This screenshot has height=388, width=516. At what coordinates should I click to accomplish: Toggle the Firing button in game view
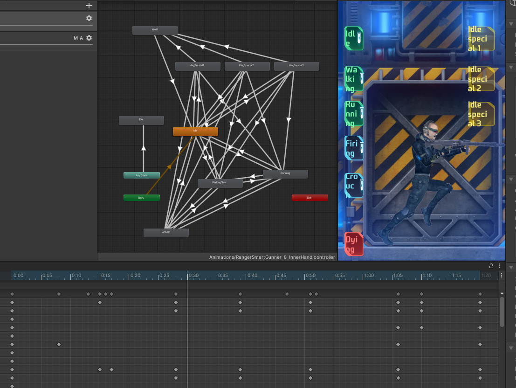coord(353,148)
